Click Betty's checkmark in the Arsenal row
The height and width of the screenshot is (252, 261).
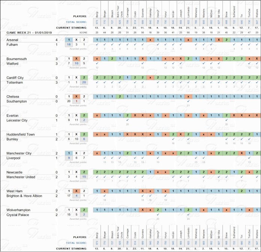pyautogui.click(x=97, y=44)
